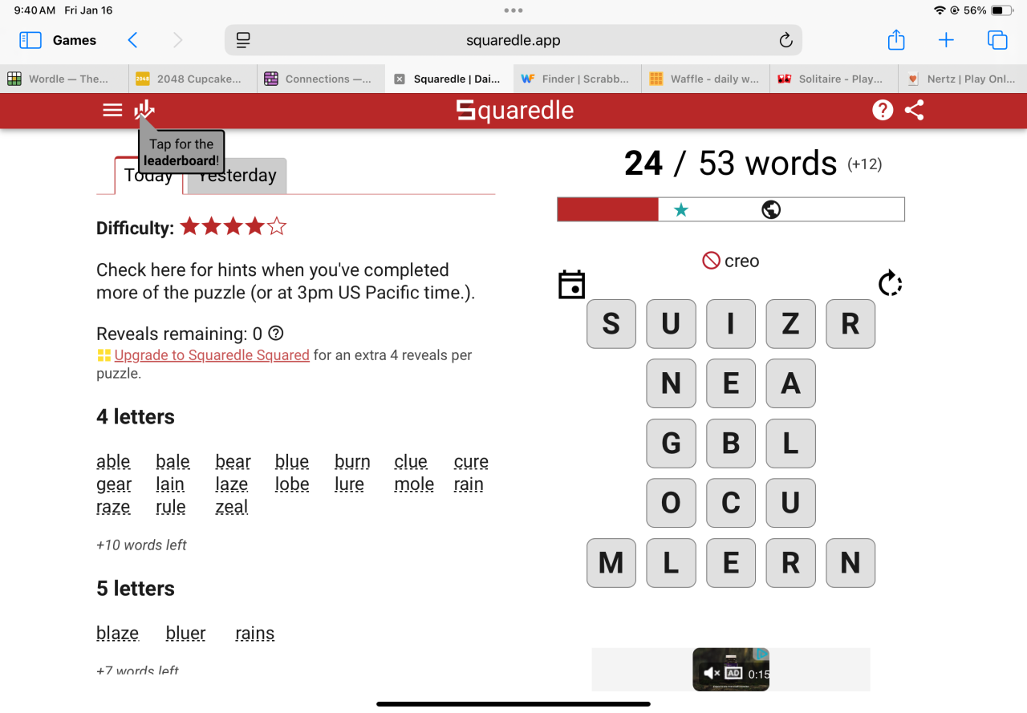1027x713 pixels.
Task: Switch to the Nertz browser tab
Action: pos(963,79)
